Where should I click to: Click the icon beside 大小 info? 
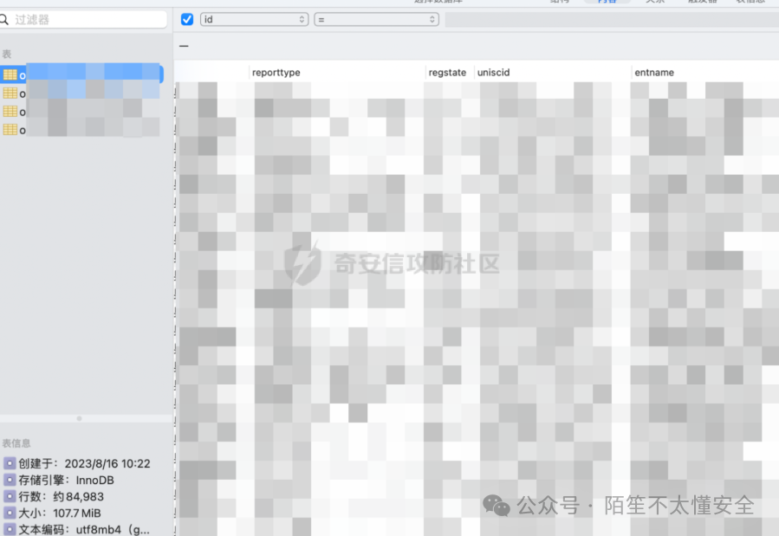(x=10, y=513)
